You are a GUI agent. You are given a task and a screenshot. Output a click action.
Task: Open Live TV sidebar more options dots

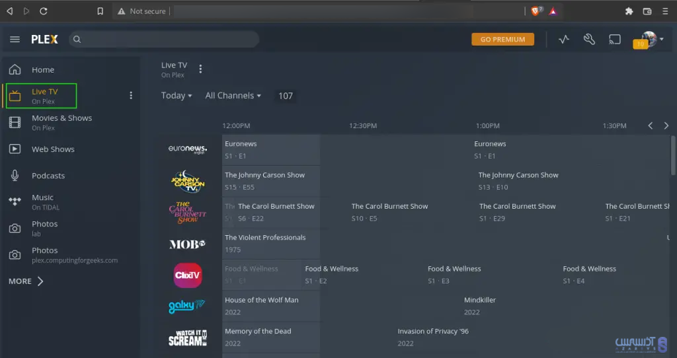pyautogui.click(x=131, y=95)
